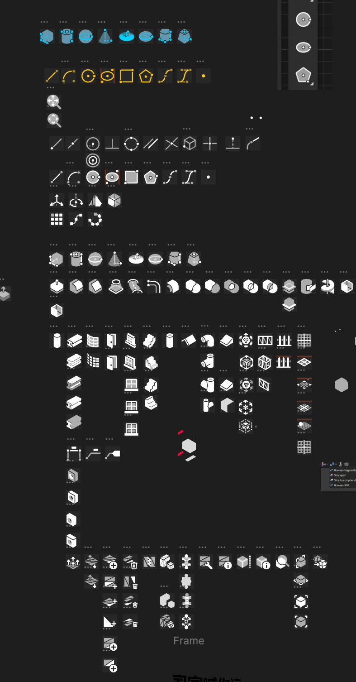356x682 pixels.
Task: Select the white cone primitive icon
Action: (x=115, y=259)
